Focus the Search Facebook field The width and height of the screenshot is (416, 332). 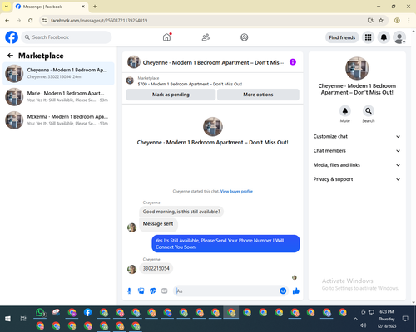[67, 37]
